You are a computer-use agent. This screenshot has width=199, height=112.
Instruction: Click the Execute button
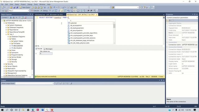(35, 11)
